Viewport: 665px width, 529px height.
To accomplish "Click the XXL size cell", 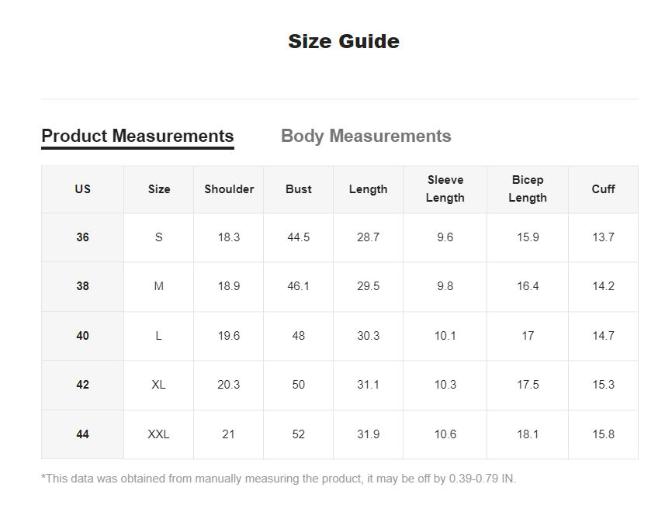I will pyautogui.click(x=158, y=434).
